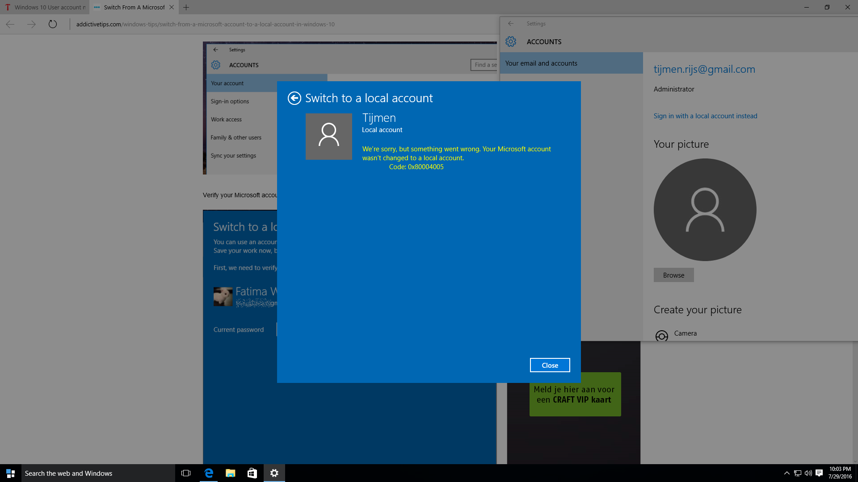Restore down the Edge browser window
This screenshot has height=482, width=858.
coord(827,7)
